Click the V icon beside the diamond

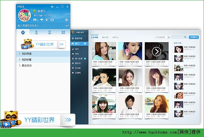pyautogui.click(x=47, y=20)
